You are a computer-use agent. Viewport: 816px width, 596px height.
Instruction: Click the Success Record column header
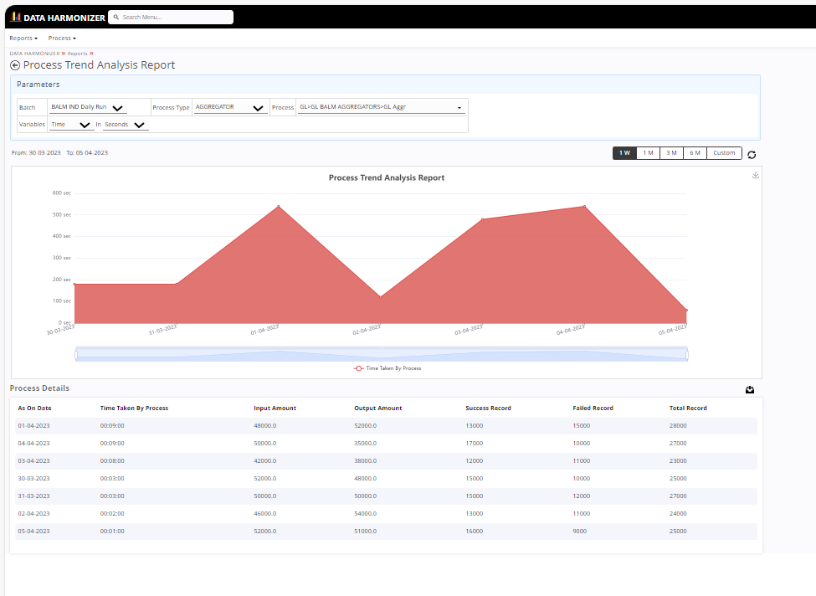[488, 408]
